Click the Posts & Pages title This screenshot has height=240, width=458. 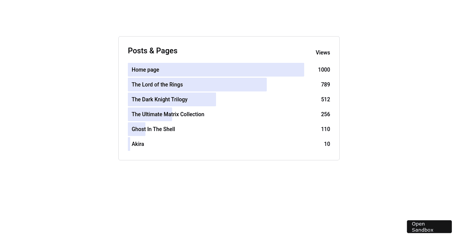[153, 51]
